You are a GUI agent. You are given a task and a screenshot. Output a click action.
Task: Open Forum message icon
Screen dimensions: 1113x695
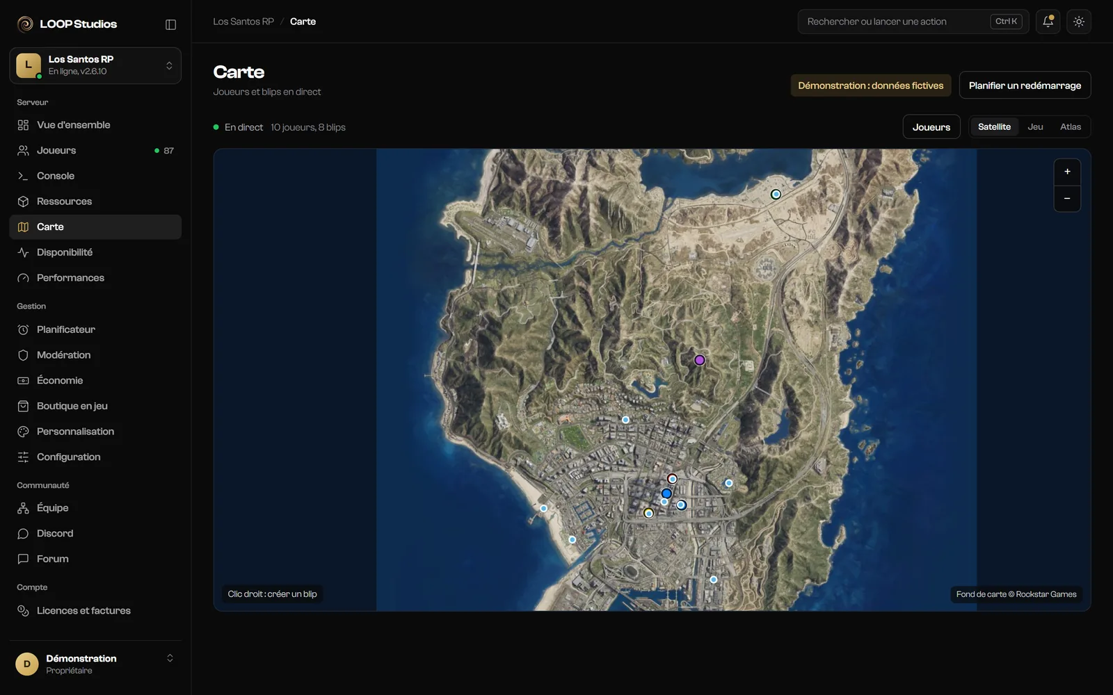23,559
